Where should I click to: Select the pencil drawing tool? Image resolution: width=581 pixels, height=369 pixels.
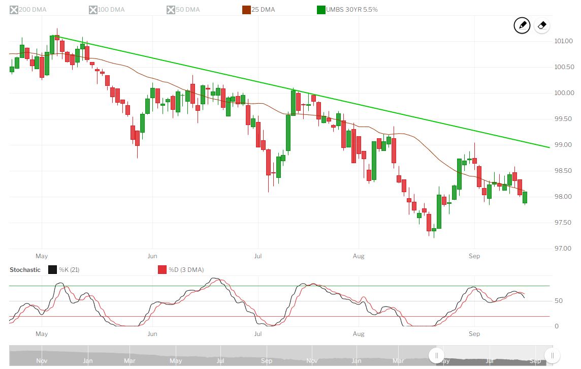point(522,25)
